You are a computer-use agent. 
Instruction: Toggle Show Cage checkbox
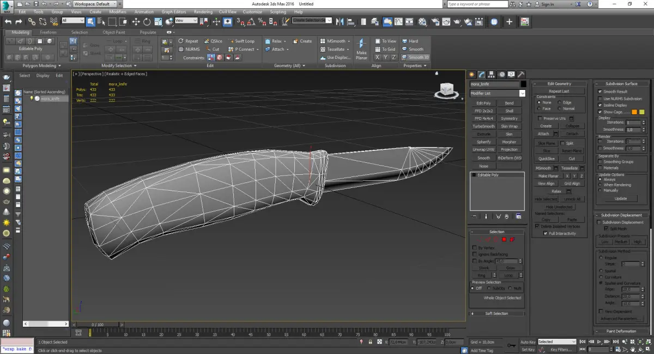tap(600, 112)
